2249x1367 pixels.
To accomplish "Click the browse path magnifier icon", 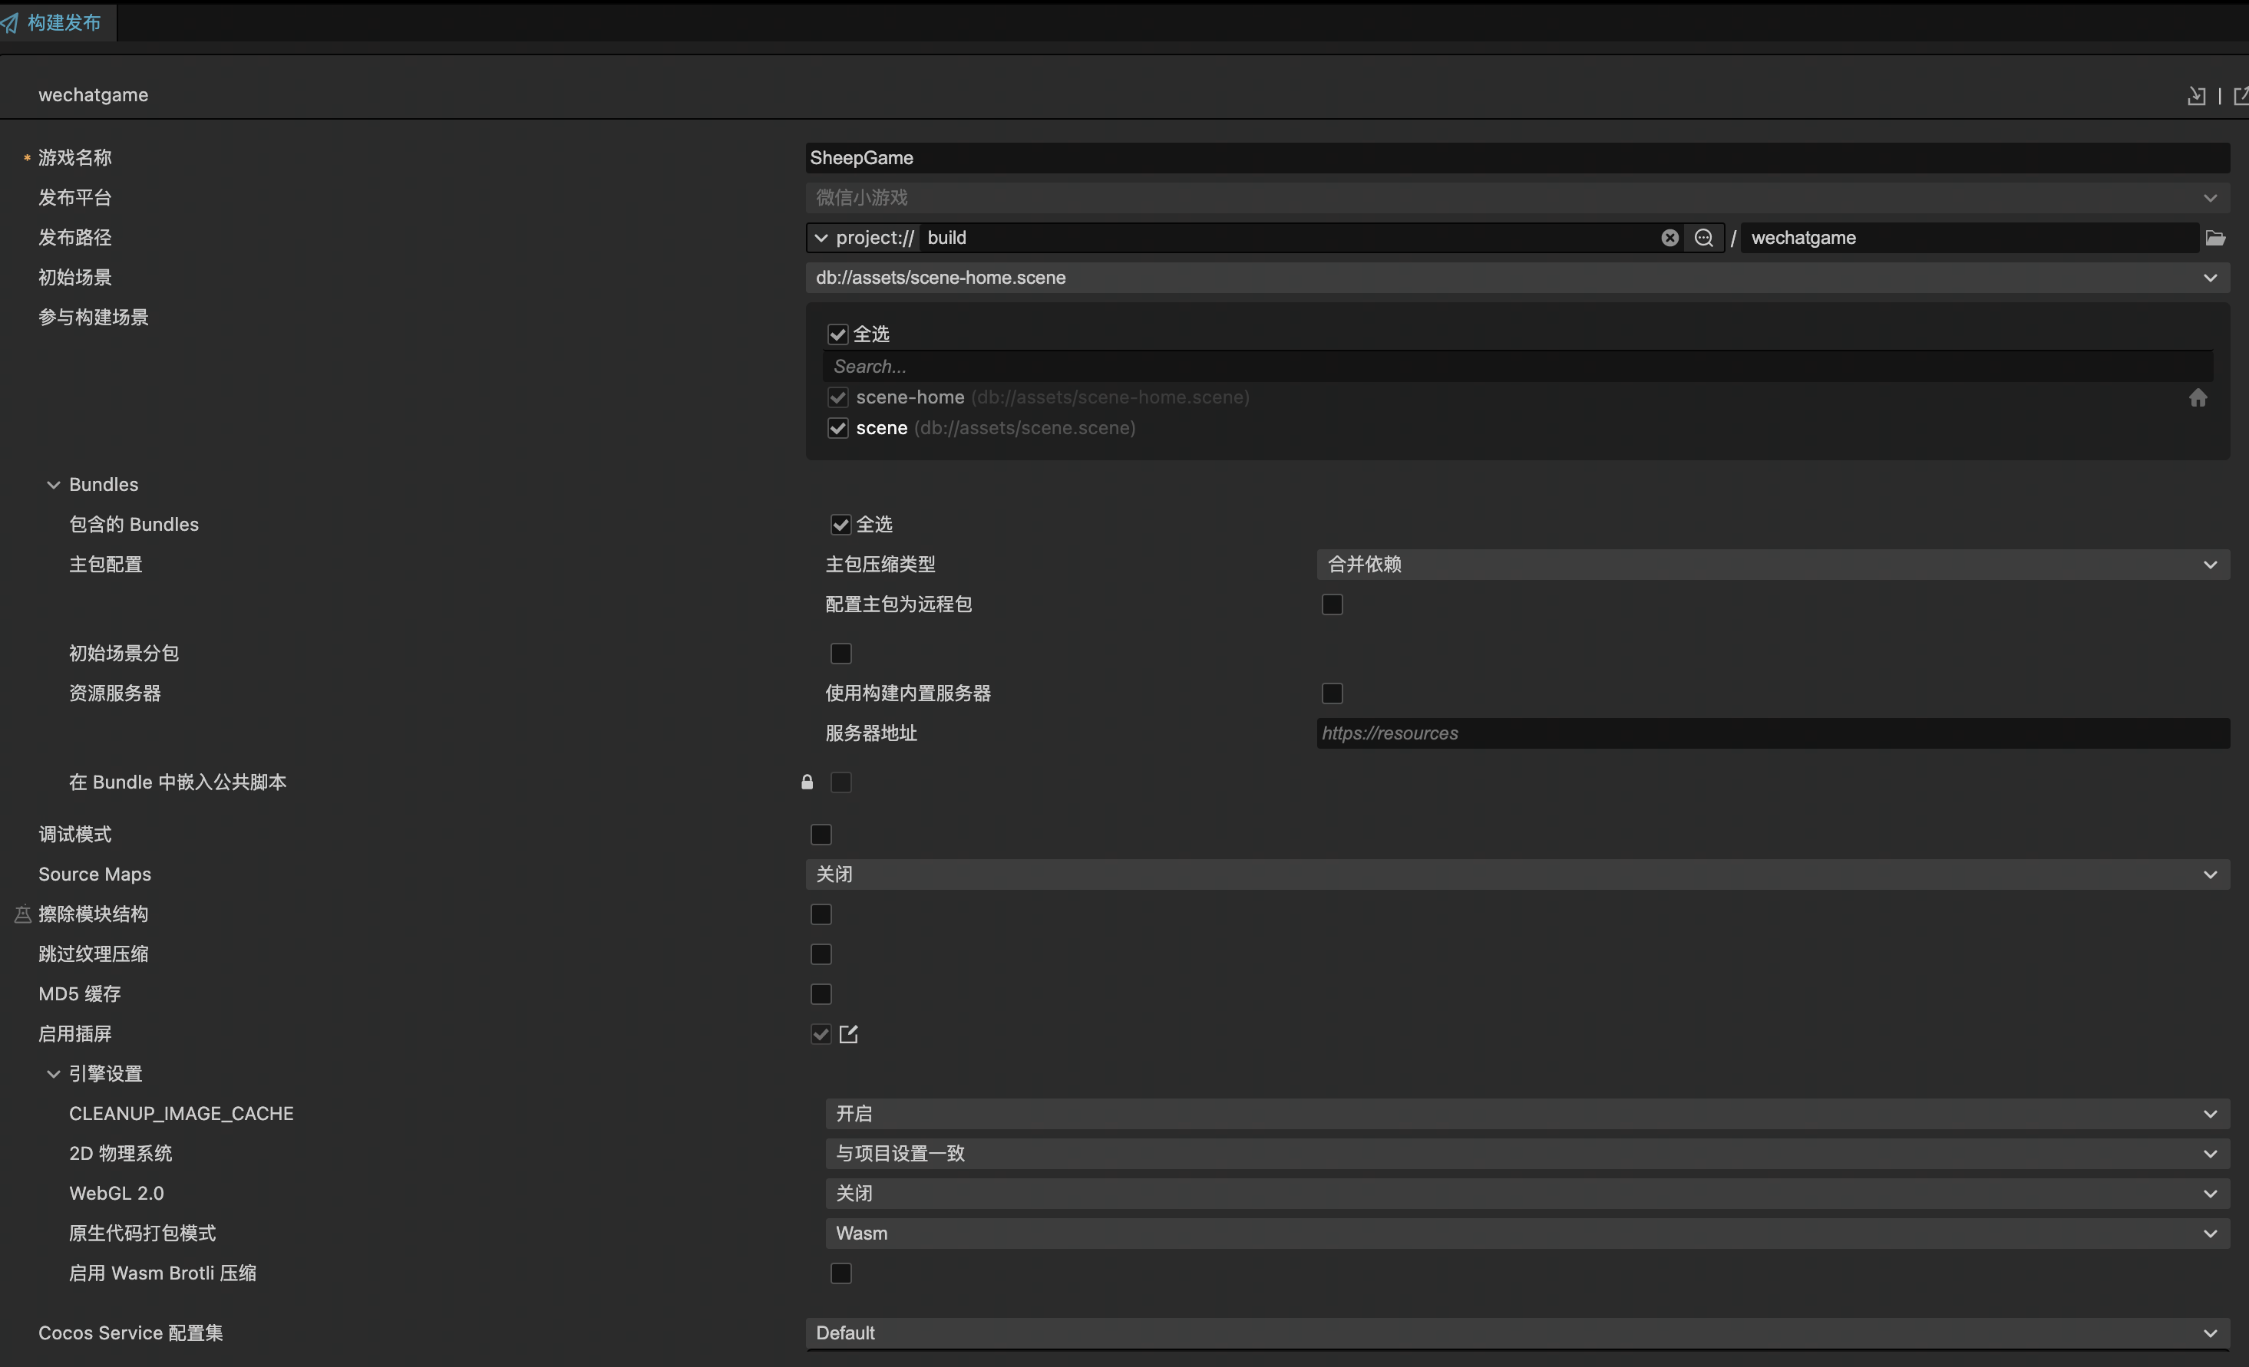I will point(1703,238).
